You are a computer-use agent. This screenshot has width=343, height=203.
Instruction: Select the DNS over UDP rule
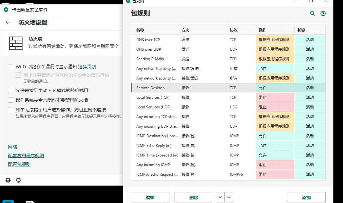click(228, 49)
